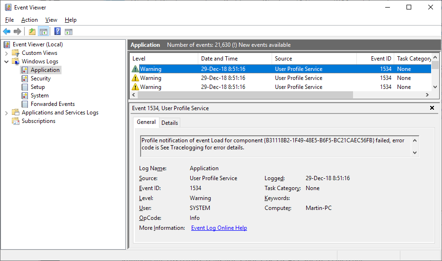442x261 pixels.
Task: Click the event list scroll-up arrow
Action: pyautogui.click(x=435, y=57)
